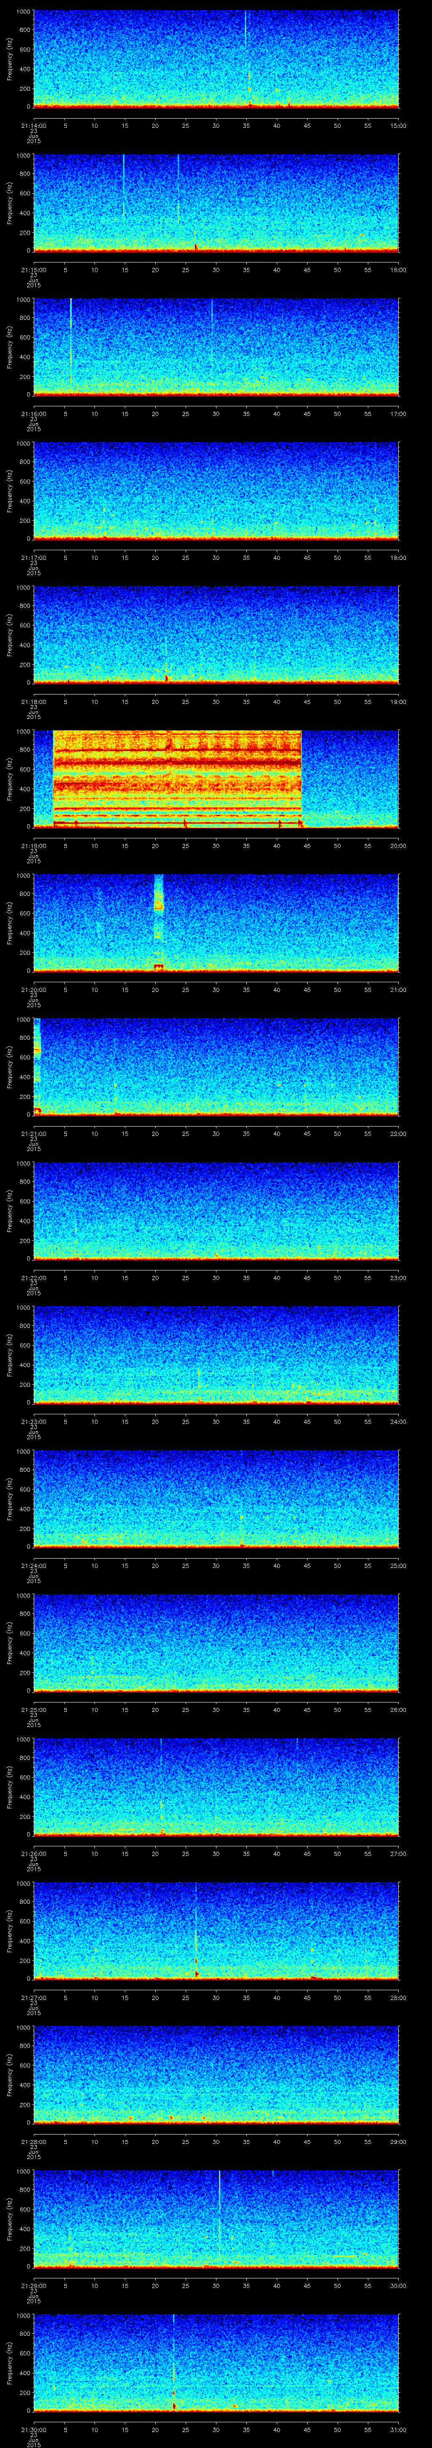Click the 24:00 end time label
Viewport: 432px width, 2448px height.
click(398, 1421)
